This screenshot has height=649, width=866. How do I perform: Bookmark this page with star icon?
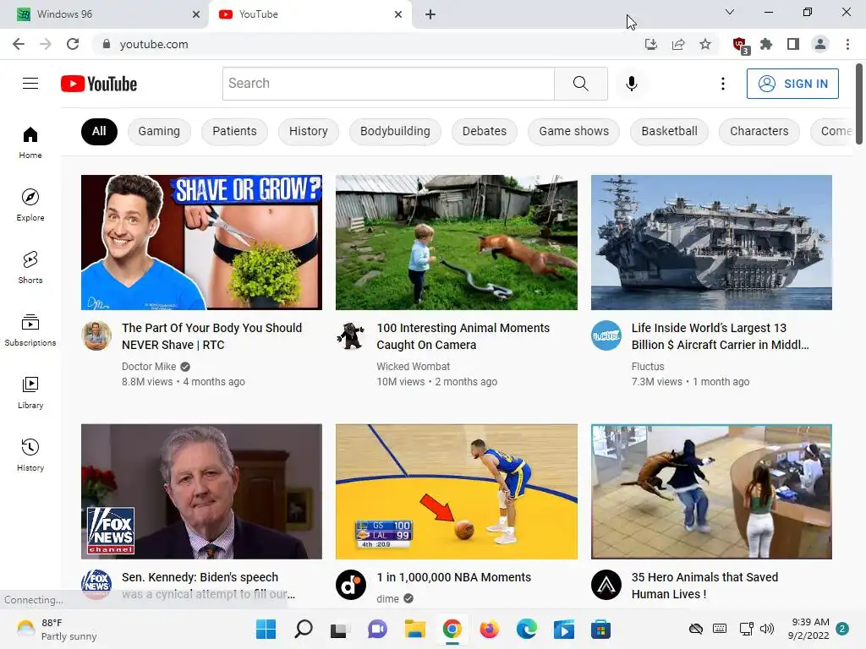705,44
